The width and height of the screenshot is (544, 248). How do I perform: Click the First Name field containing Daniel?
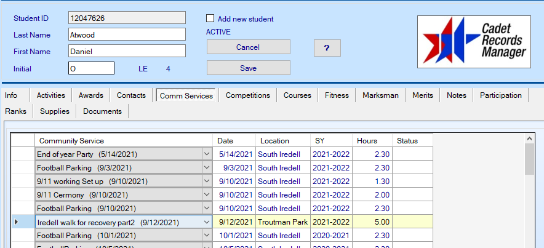tap(126, 52)
